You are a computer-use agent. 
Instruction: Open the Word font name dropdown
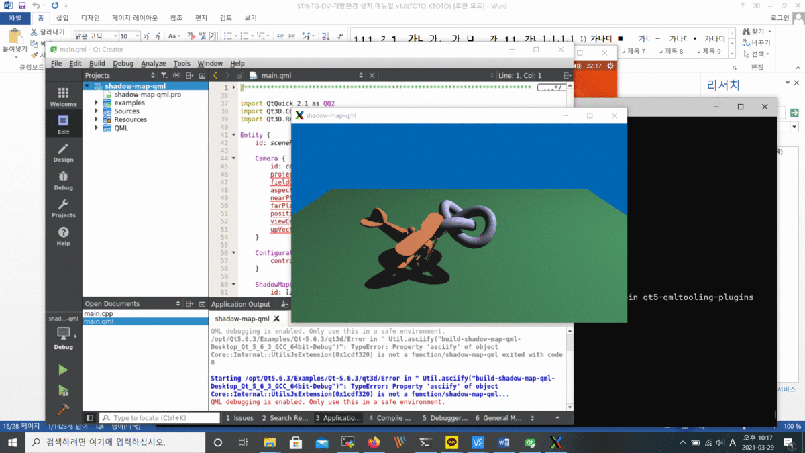click(x=115, y=36)
